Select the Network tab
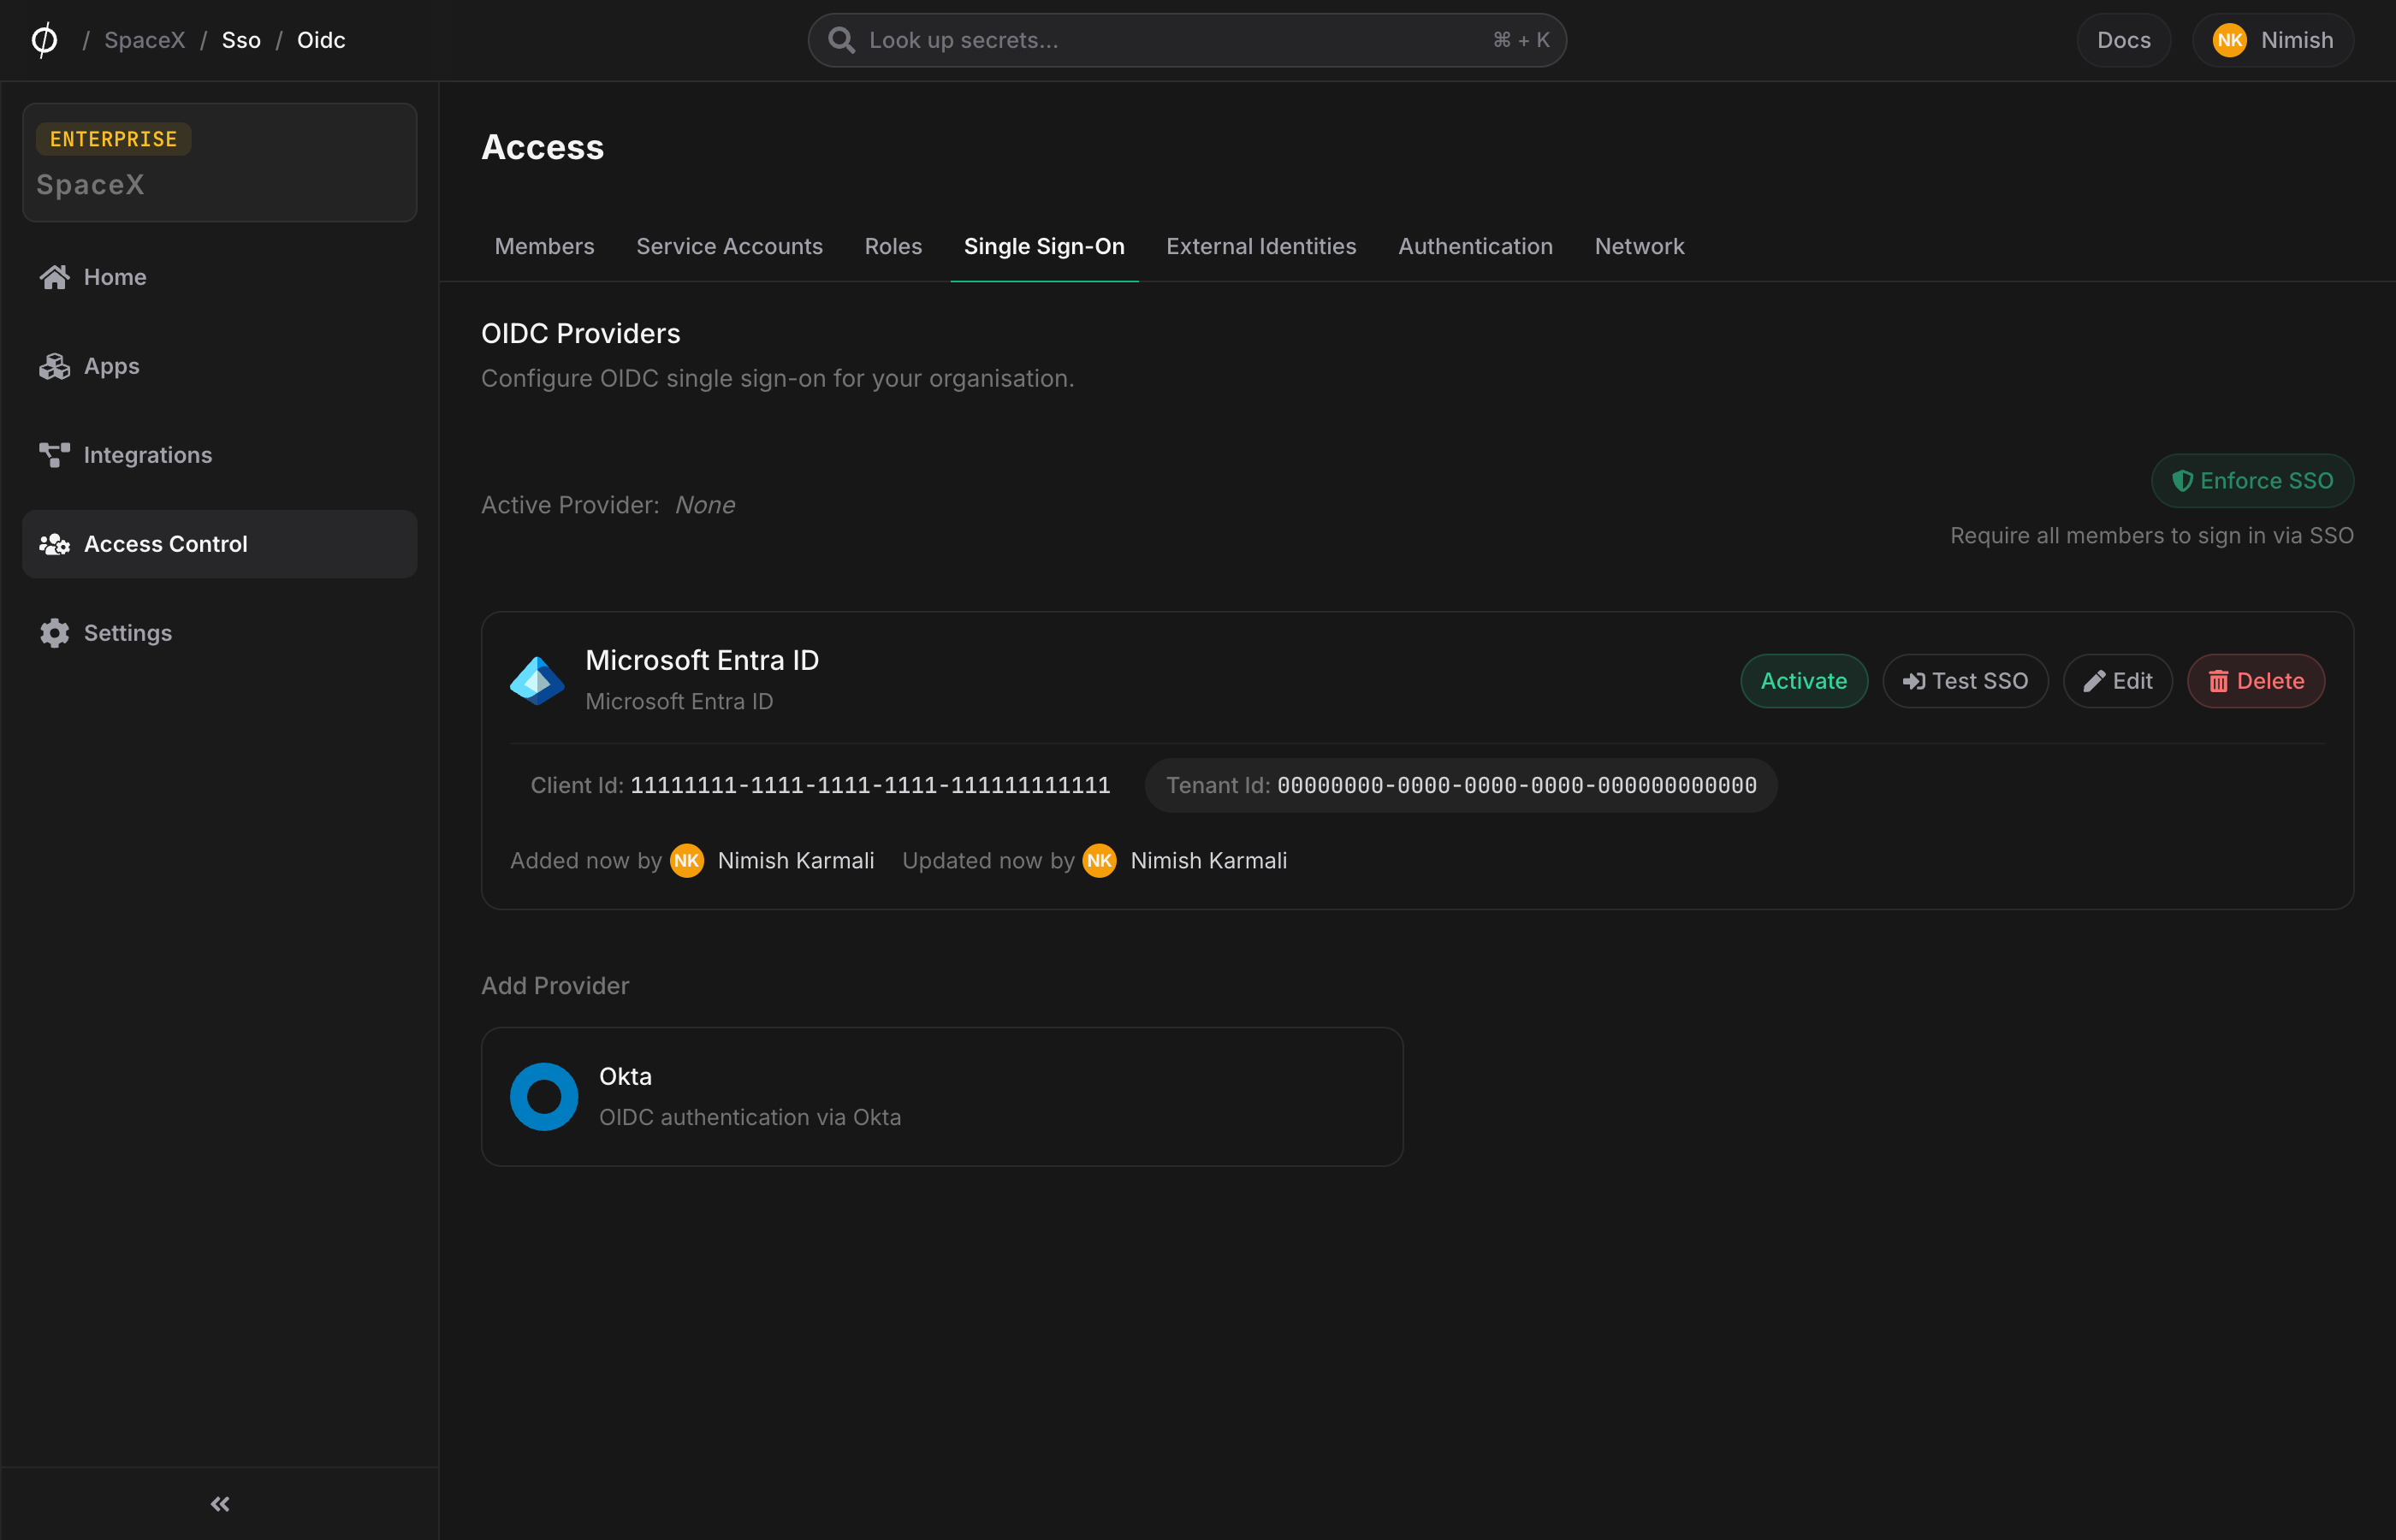Image resolution: width=2396 pixels, height=1540 pixels. point(1639,246)
